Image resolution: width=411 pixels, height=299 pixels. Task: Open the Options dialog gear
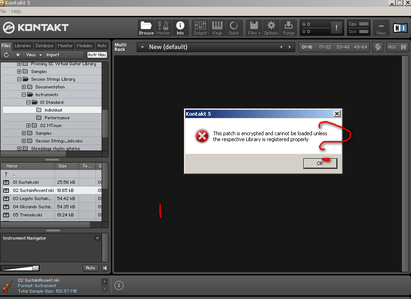(271, 28)
